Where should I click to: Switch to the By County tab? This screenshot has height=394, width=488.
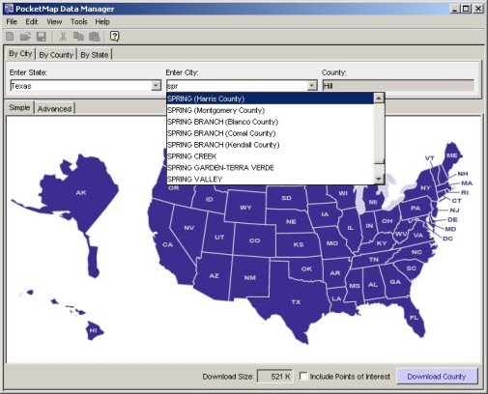(56, 55)
